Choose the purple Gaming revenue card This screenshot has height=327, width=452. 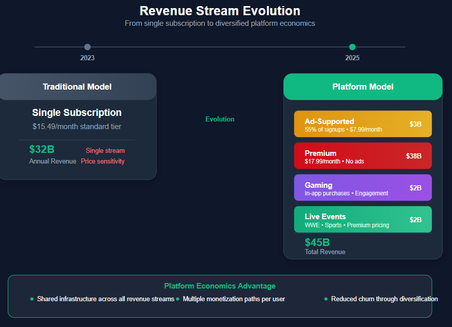point(363,188)
